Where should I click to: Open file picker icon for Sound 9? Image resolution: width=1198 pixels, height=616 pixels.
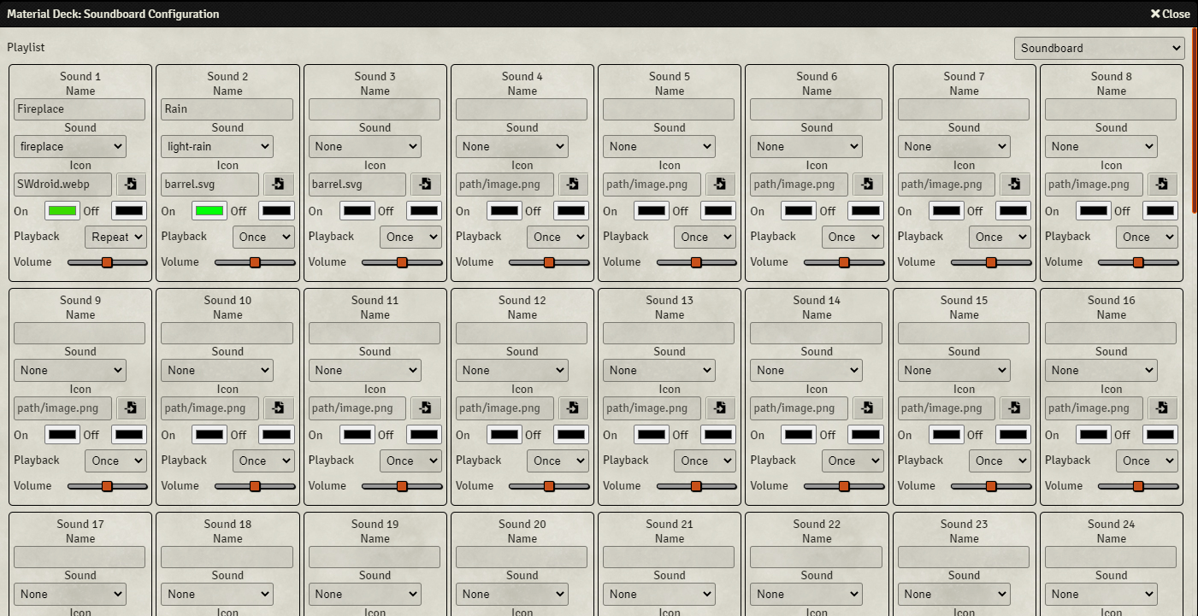(x=132, y=408)
